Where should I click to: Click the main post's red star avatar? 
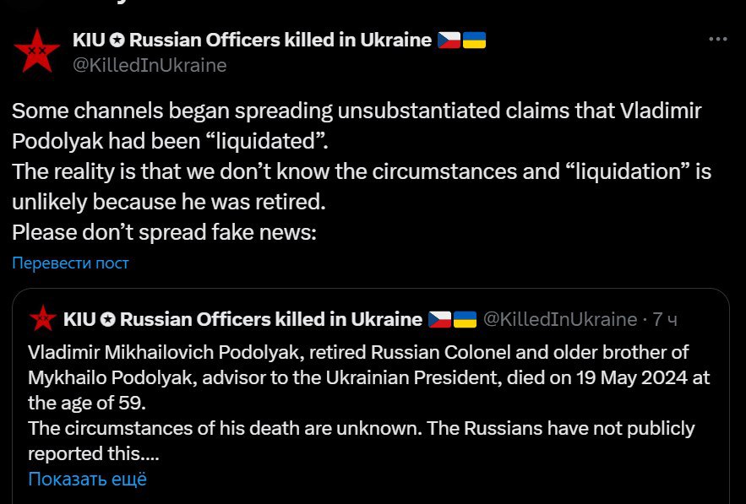pos(37,51)
